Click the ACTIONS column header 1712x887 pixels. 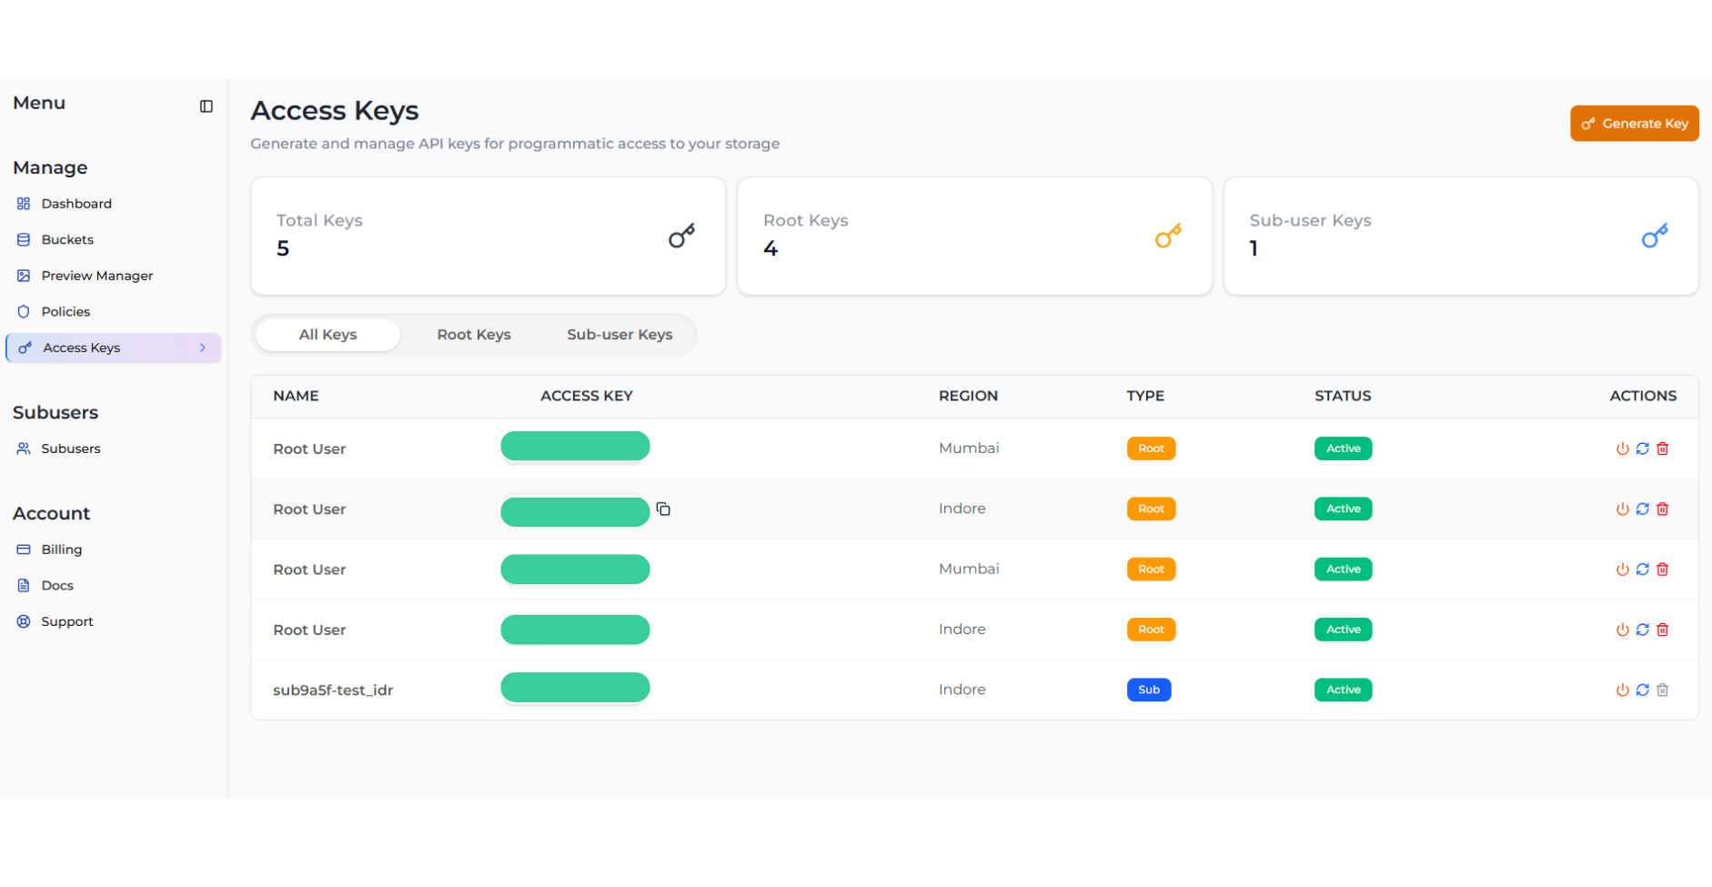1643,396
